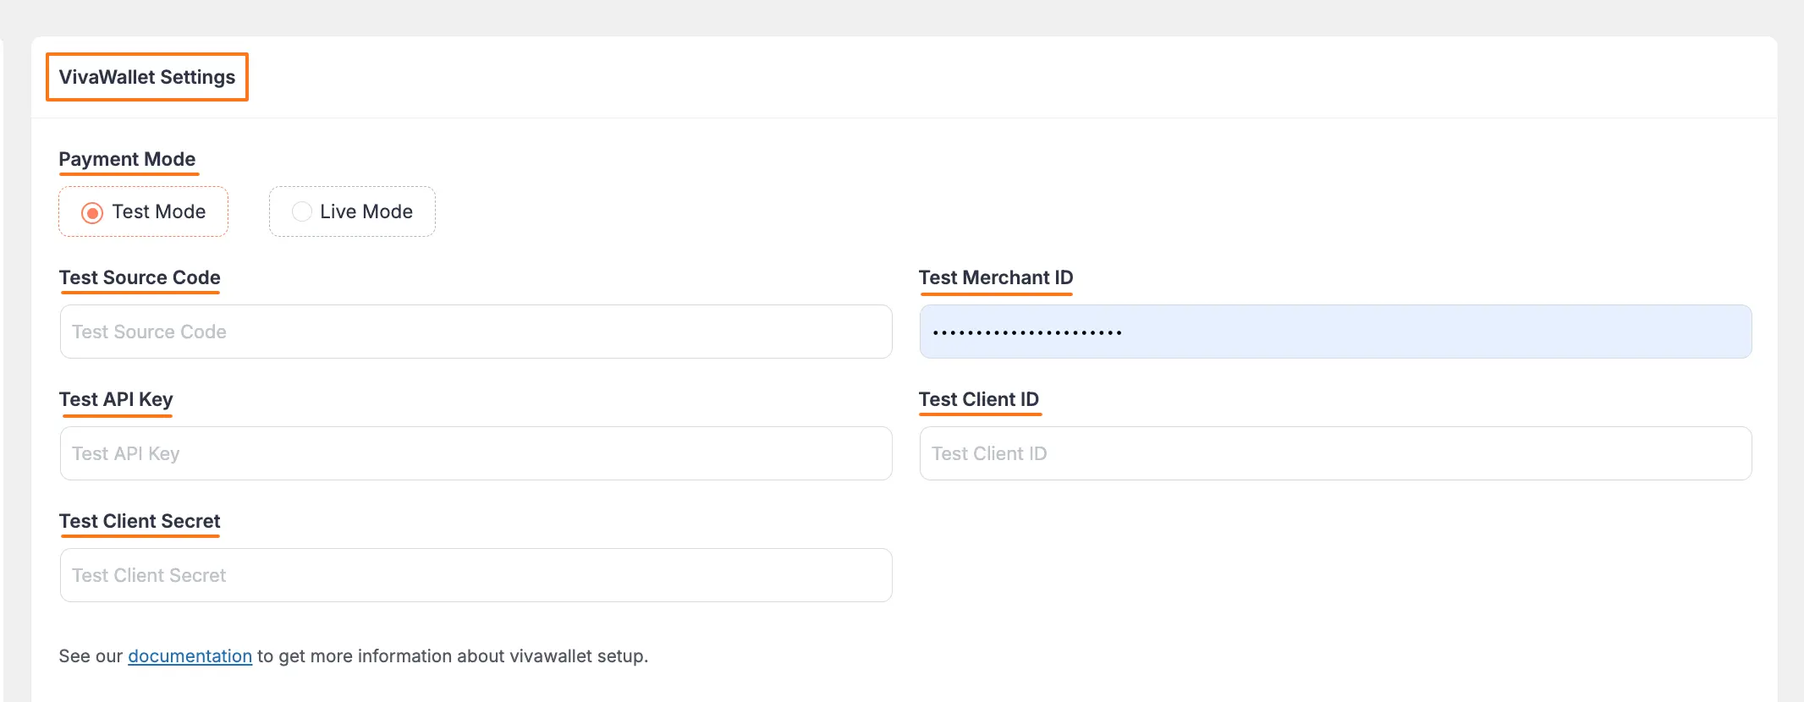Click the Payment Mode section label
The height and width of the screenshot is (702, 1804).
[127, 159]
